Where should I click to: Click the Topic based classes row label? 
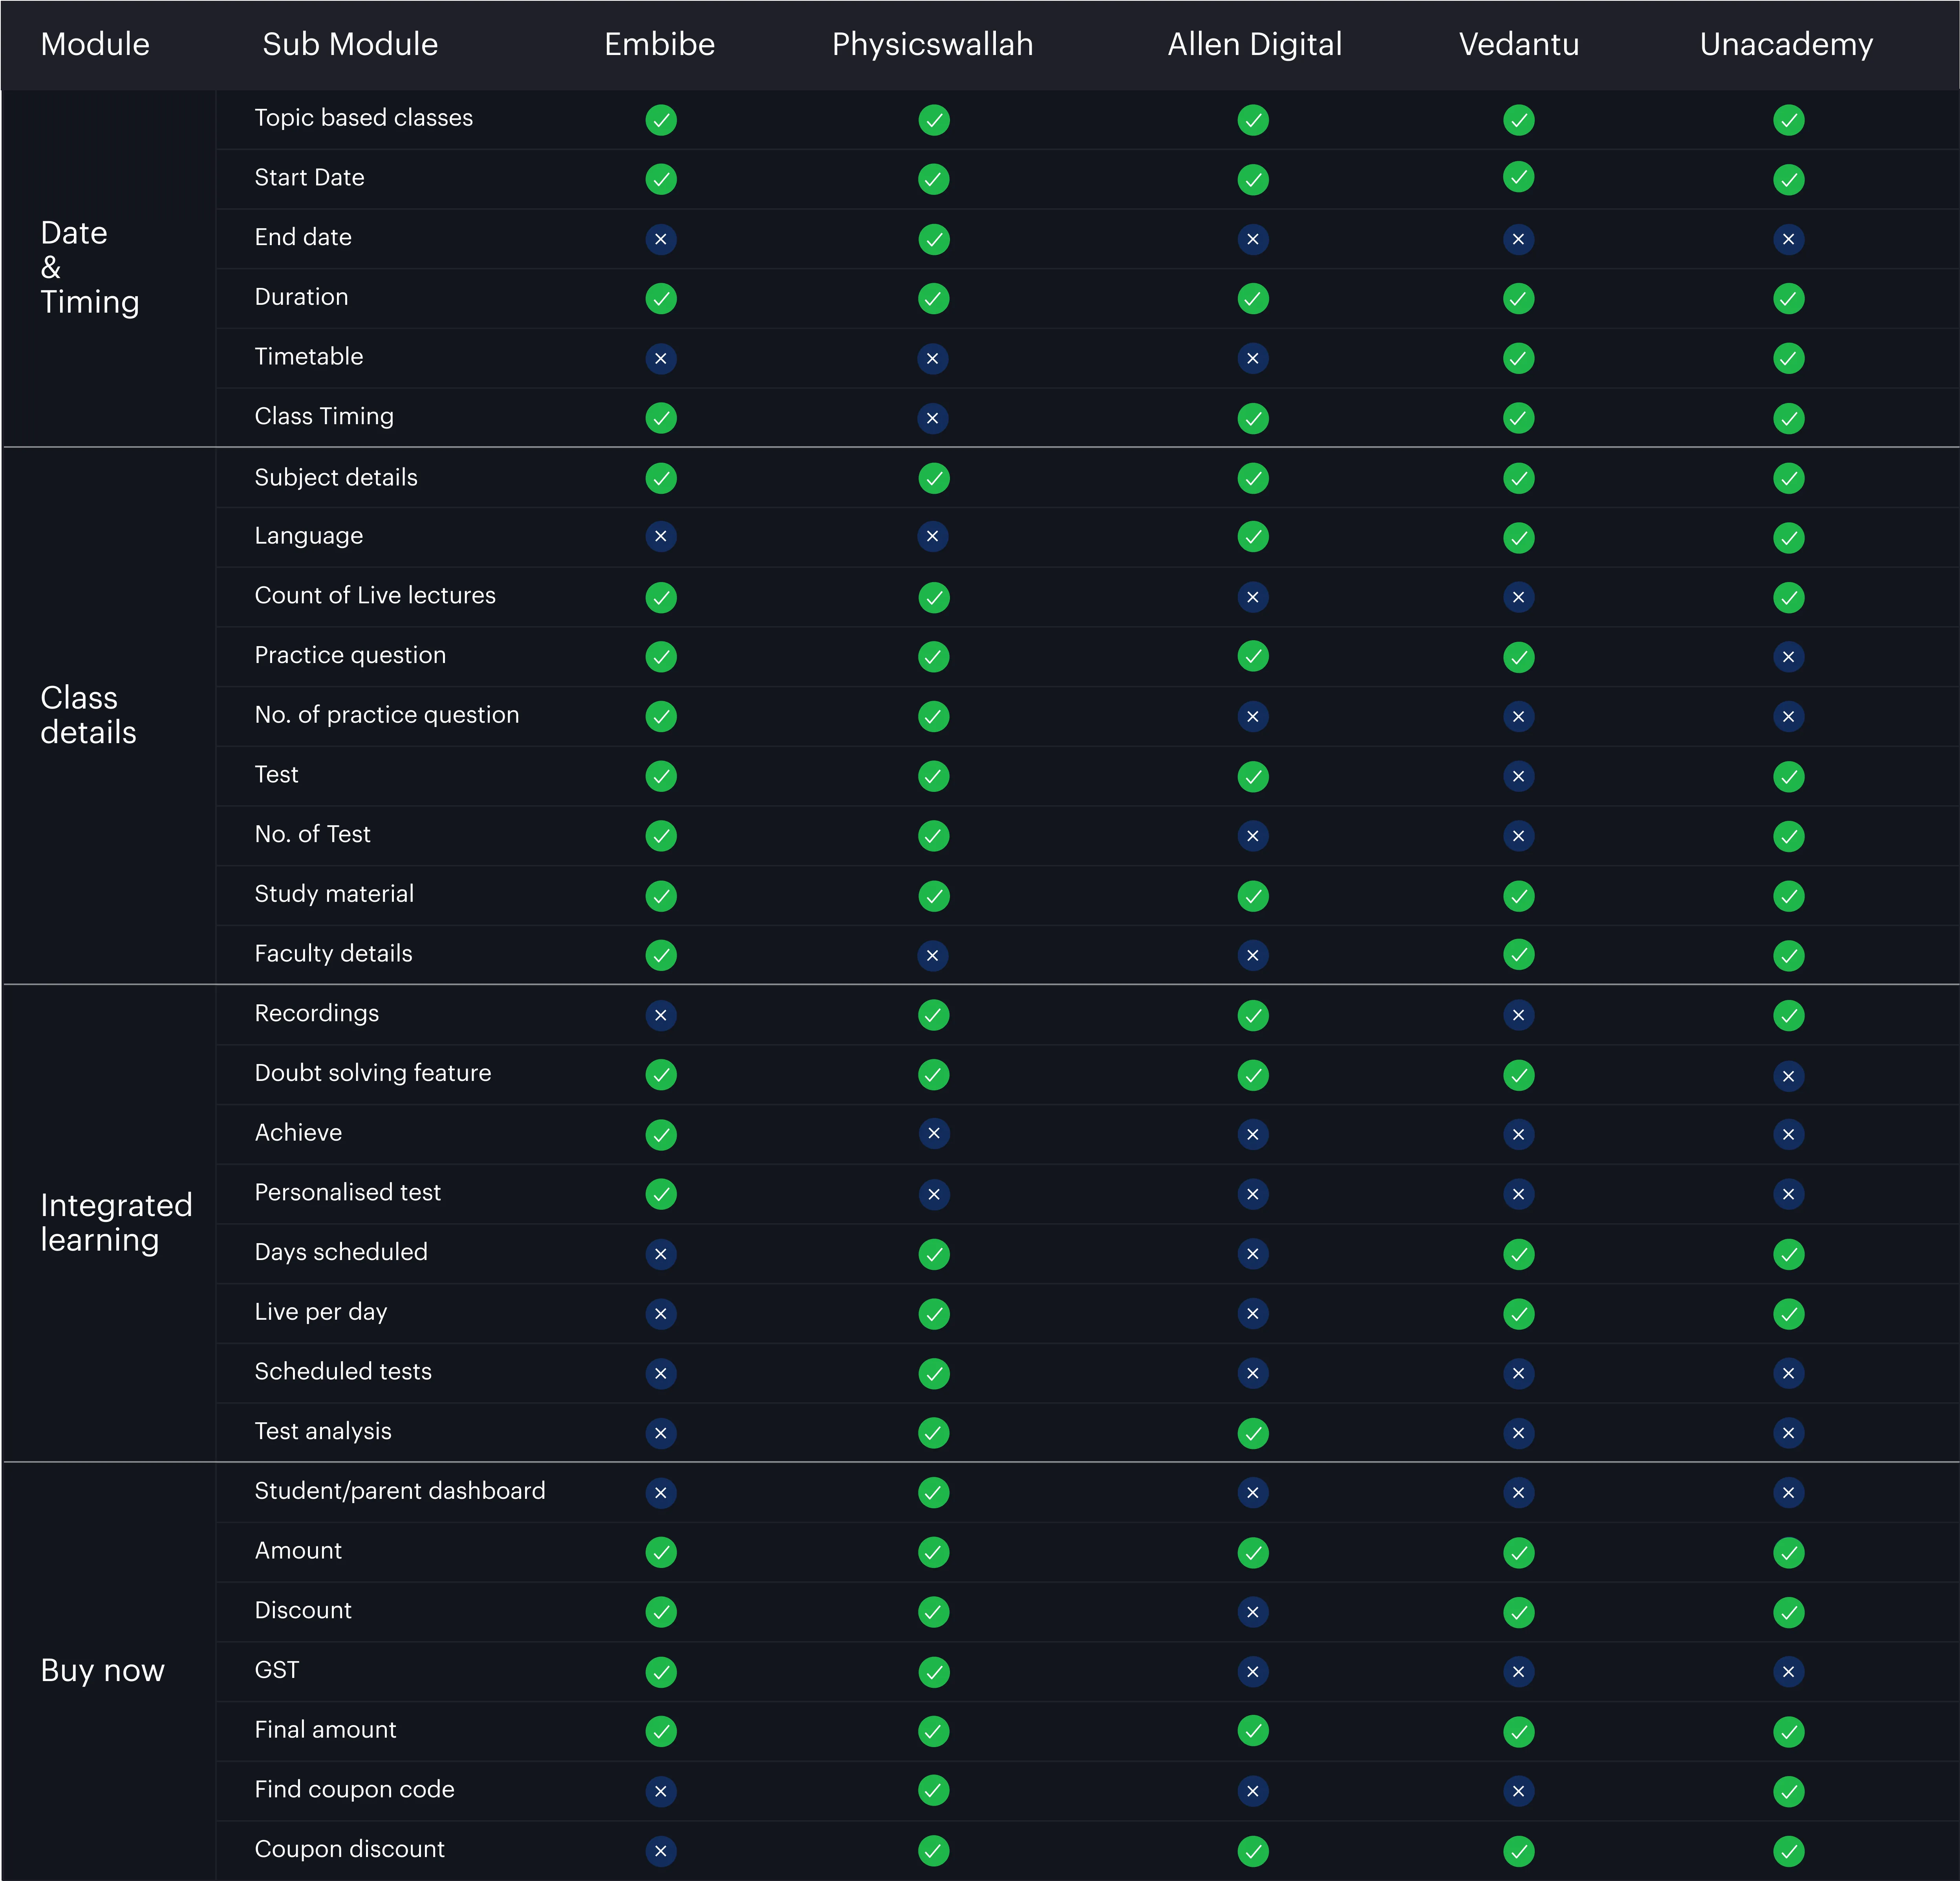(364, 118)
